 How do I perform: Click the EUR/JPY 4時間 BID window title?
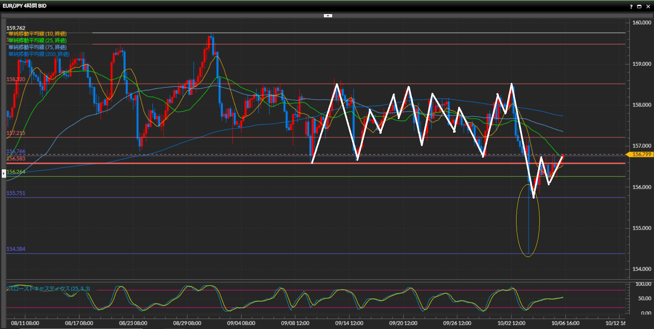[x=25, y=6]
